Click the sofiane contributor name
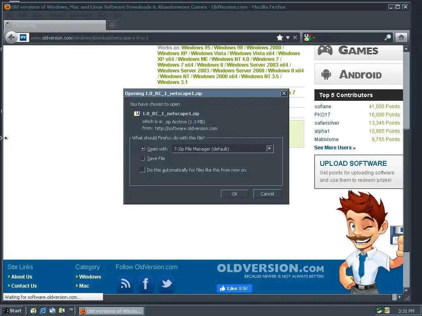This screenshot has height=316, width=422. click(323, 107)
